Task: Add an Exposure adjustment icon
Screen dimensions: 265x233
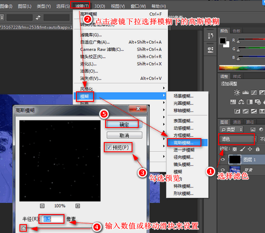Action: coord(262,92)
